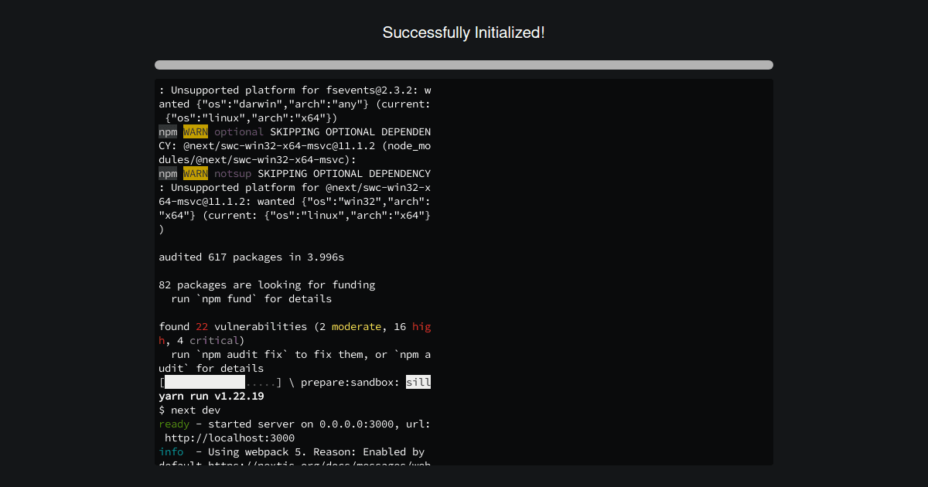Screen dimensions: 928x487
Task: Click the gray npm prefix badge
Action: tap(168, 131)
